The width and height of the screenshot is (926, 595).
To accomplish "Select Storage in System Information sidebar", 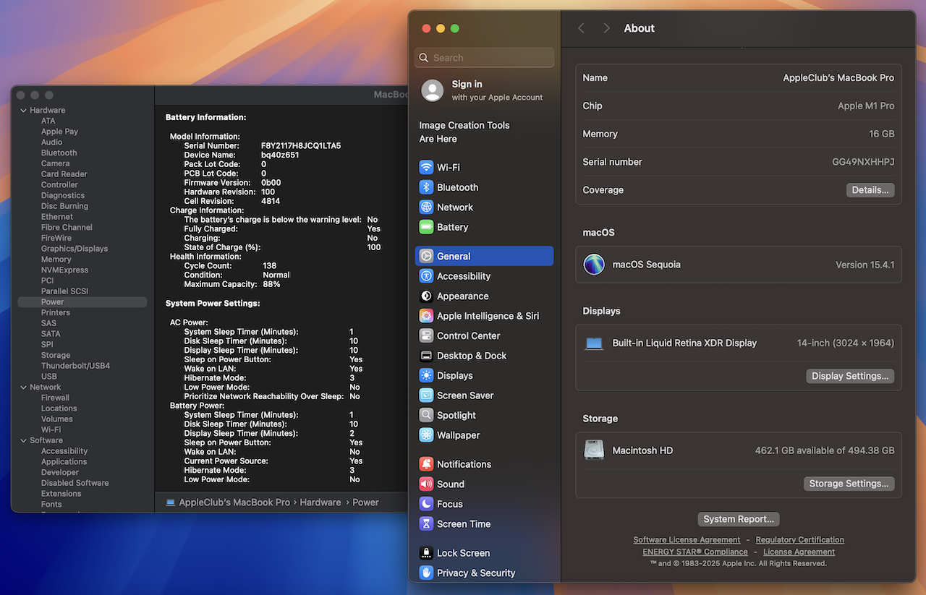I will (56, 356).
